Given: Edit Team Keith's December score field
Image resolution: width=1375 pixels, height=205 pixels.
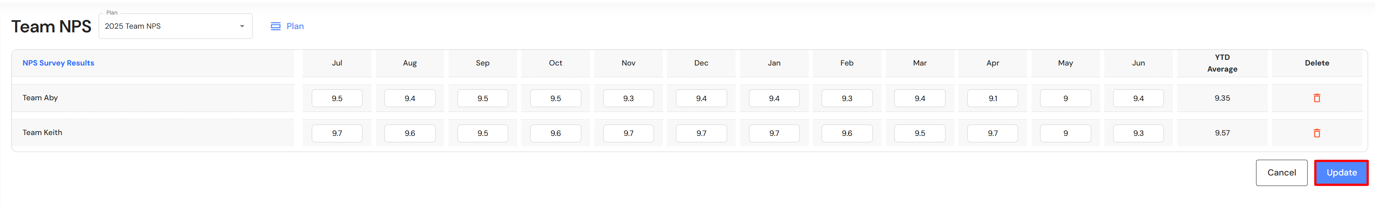Looking at the screenshot, I should click(x=701, y=133).
